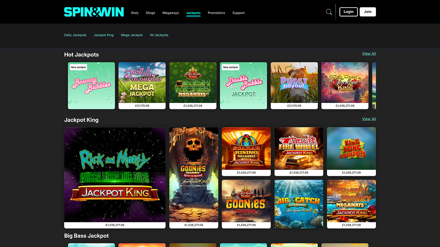440x247 pixels.
Task: Click the Jackpot King sub-navigation link
Action: (104, 35)
